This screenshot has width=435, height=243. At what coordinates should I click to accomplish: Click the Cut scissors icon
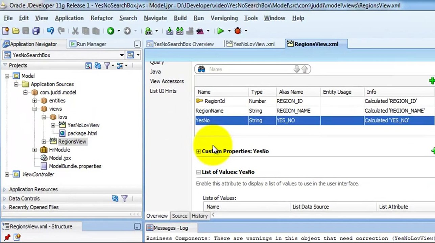click(x=75, y=31)
